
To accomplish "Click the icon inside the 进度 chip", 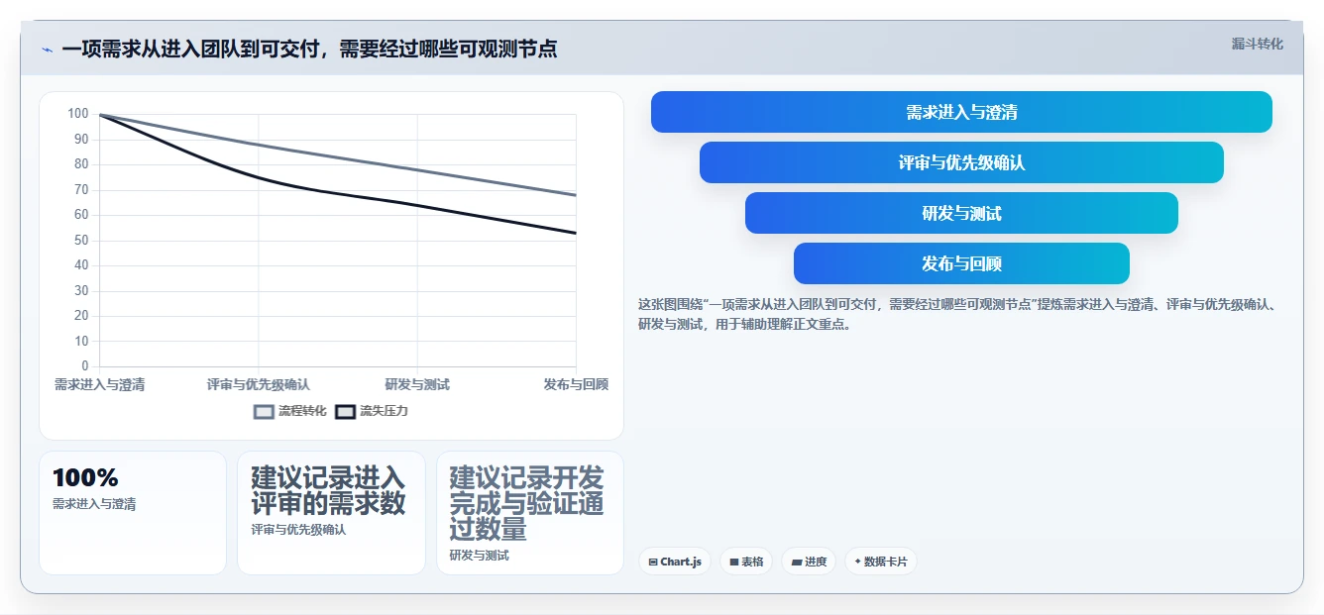I will pyautogui.click(x=797, y=563).
